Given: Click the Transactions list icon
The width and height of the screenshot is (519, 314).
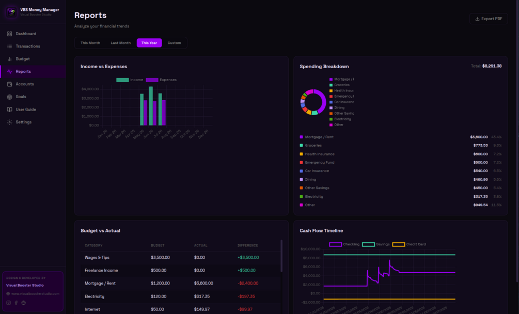Looking at the screenshot, I should tap(10, 46).
